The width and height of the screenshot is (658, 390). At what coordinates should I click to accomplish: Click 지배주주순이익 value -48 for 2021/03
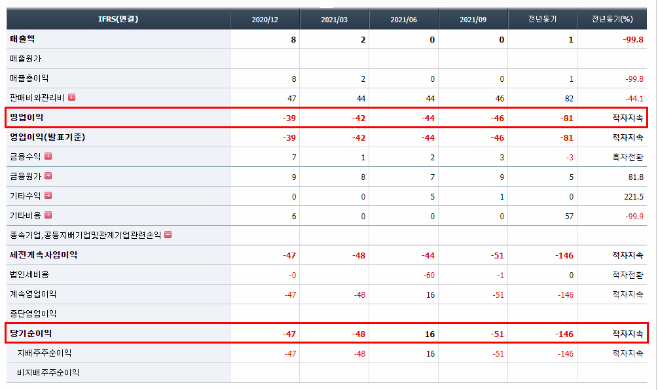pyautogui.click(x=359, y=354)
